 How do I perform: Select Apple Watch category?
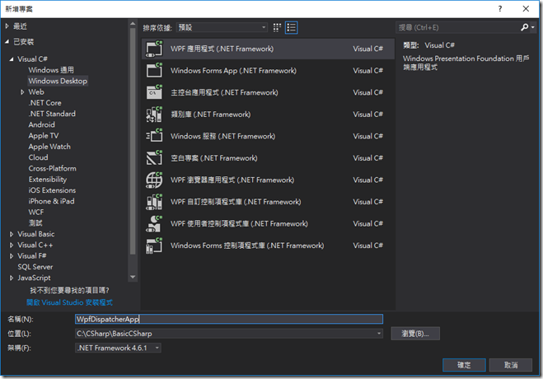(49, 147)
